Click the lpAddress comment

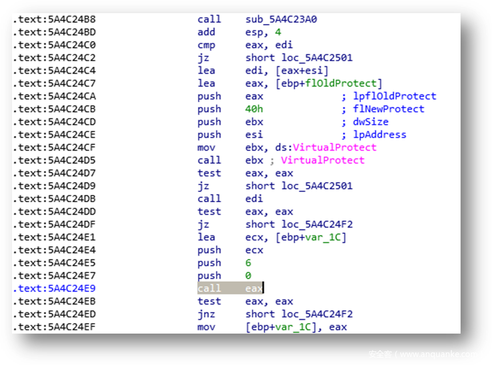coord(379,135)
